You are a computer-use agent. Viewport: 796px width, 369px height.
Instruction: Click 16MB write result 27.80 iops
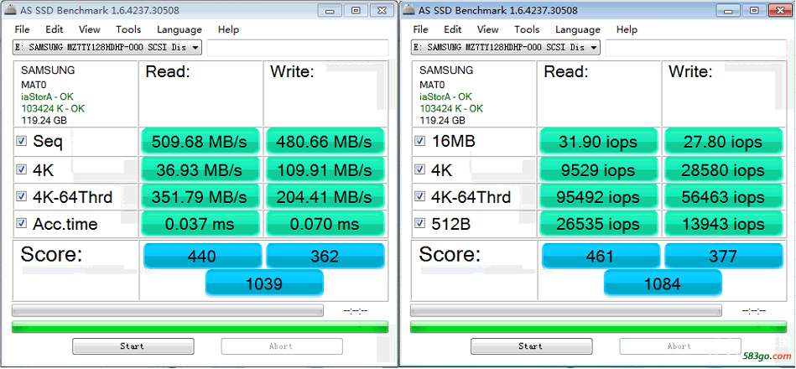[723, 142]
